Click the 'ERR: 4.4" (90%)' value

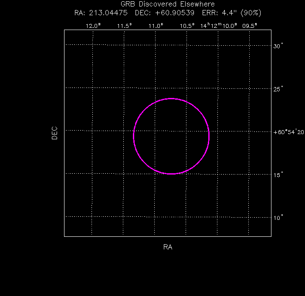pyautogui.click(x=231, y=13)
